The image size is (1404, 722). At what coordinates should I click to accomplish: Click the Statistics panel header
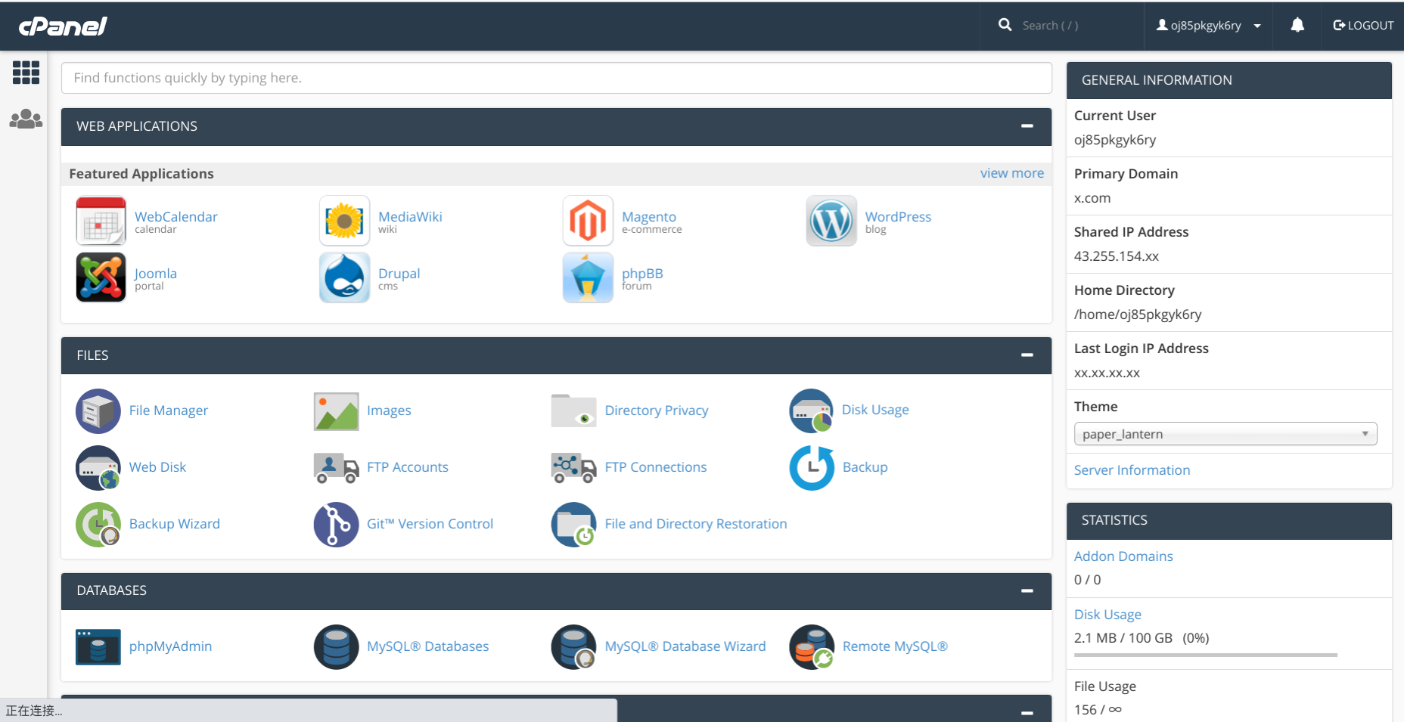(x=1229, y=520)
